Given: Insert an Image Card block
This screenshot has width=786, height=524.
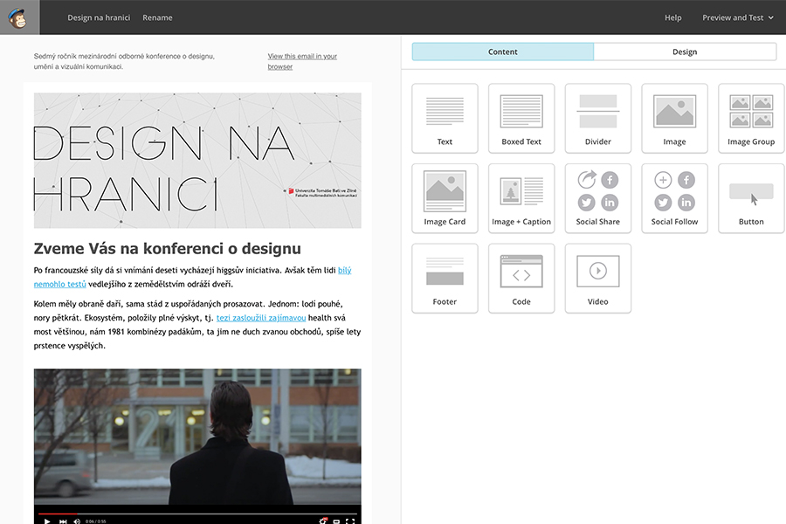Looking at the screenshot, I should 445,198.
